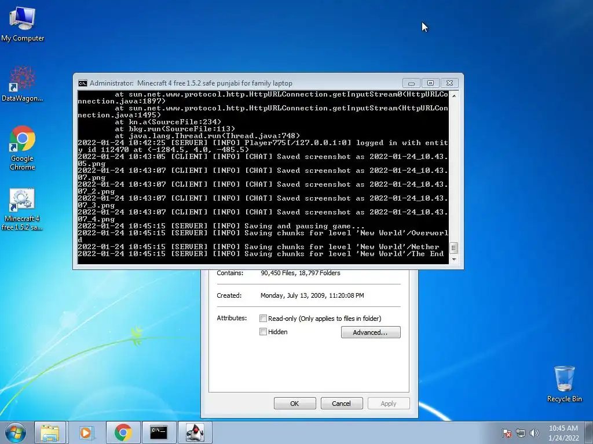Click the 'Player775' logged in log line
This screenshot has width=593, height=444.
pyautogui.click(x=263, y=146)
